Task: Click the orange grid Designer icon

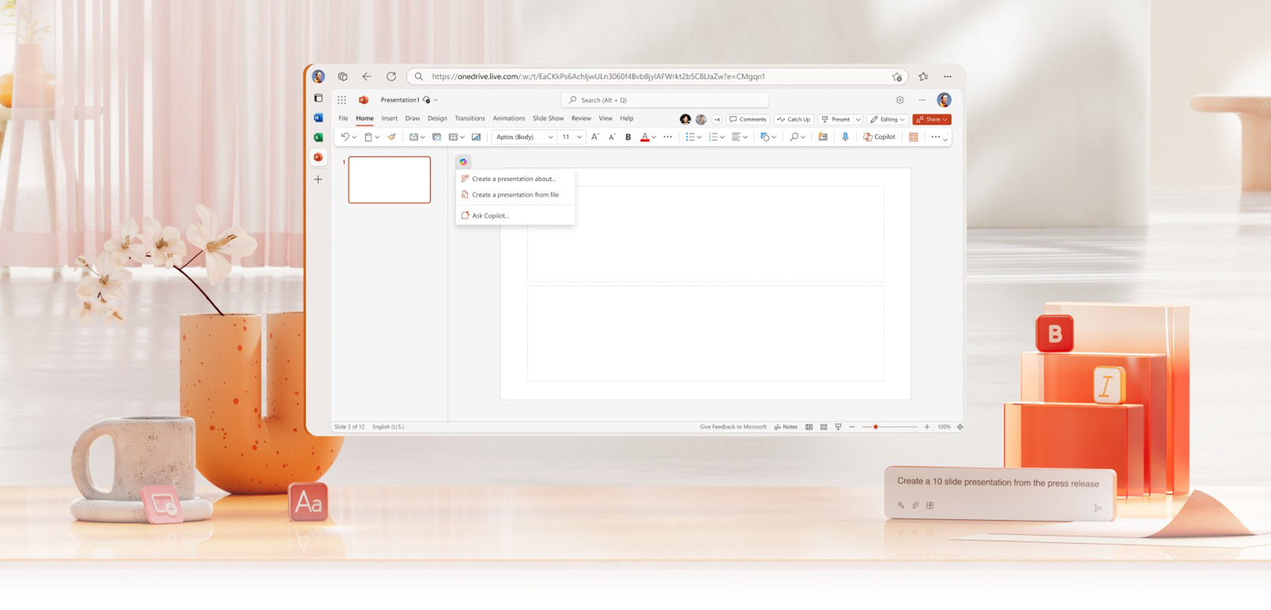Action: pyautogui.click(x=914, y=137)
